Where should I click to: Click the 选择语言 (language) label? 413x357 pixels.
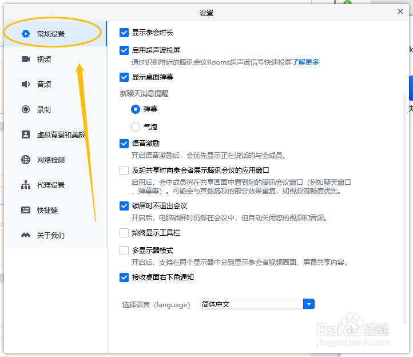point(156,304)
